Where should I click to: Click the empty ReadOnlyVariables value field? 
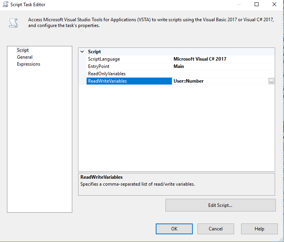223,74
